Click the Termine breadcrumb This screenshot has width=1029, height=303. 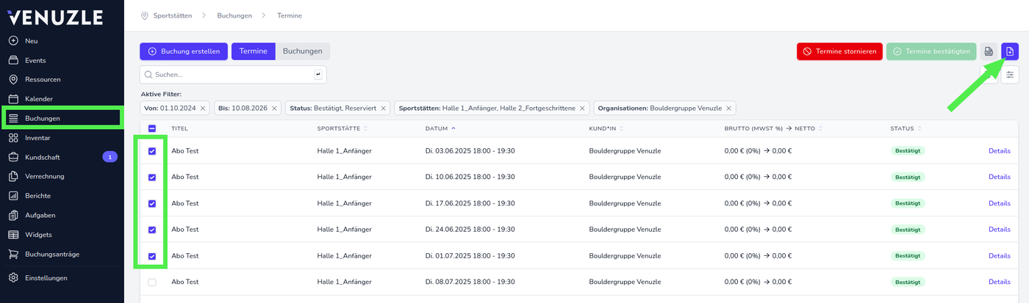click(x=290, y=15)
